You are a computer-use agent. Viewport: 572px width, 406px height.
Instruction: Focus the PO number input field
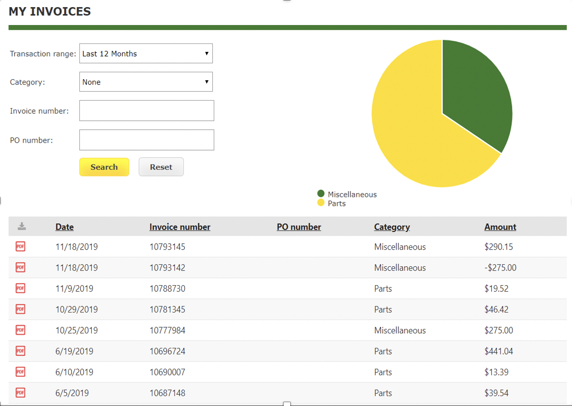147,140
